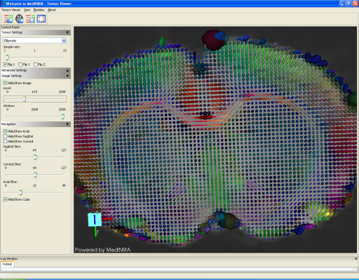Open the Modules menu
The height and width of the screenshot is (280, 359).
point(39,10)
